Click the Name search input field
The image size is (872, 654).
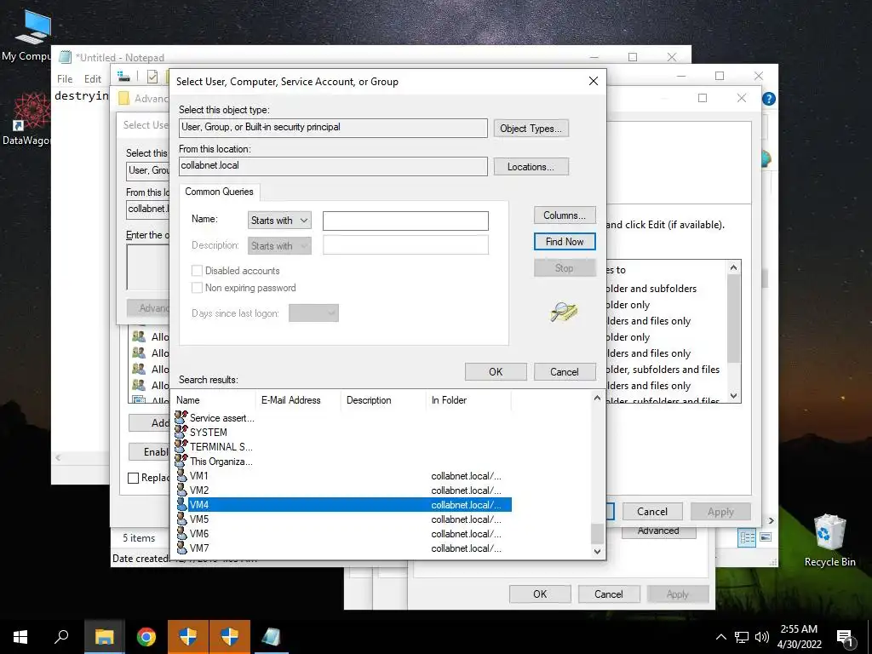[x=405, y=221]
